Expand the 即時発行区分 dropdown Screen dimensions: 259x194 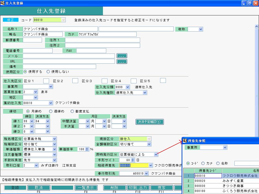pos(156,155)
